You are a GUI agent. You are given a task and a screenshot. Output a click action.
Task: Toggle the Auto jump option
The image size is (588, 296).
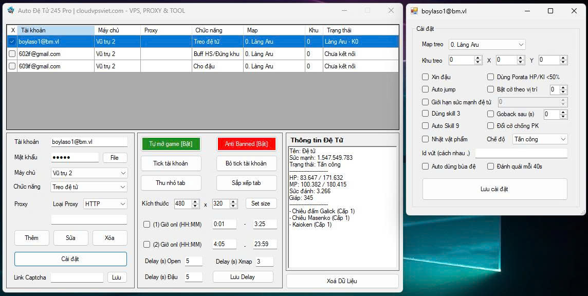[425, 89]
